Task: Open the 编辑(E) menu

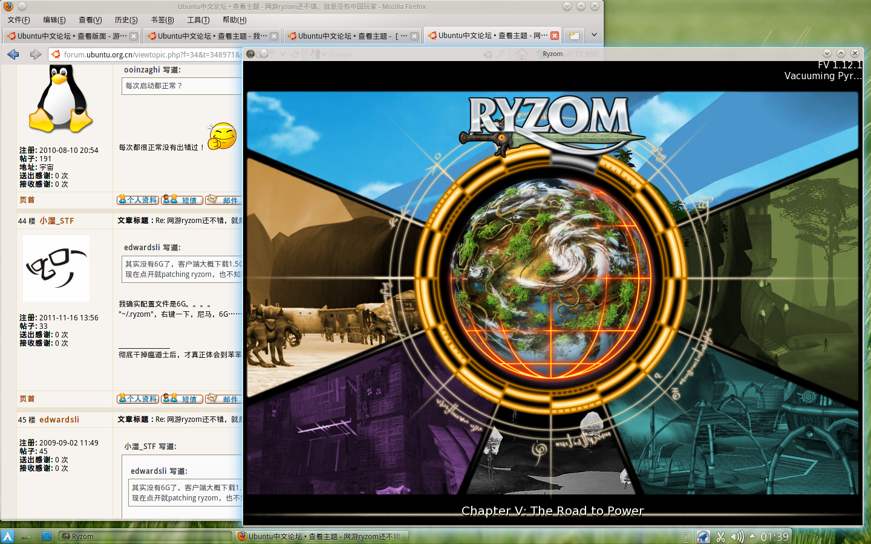Action: (x=54, y=20)
